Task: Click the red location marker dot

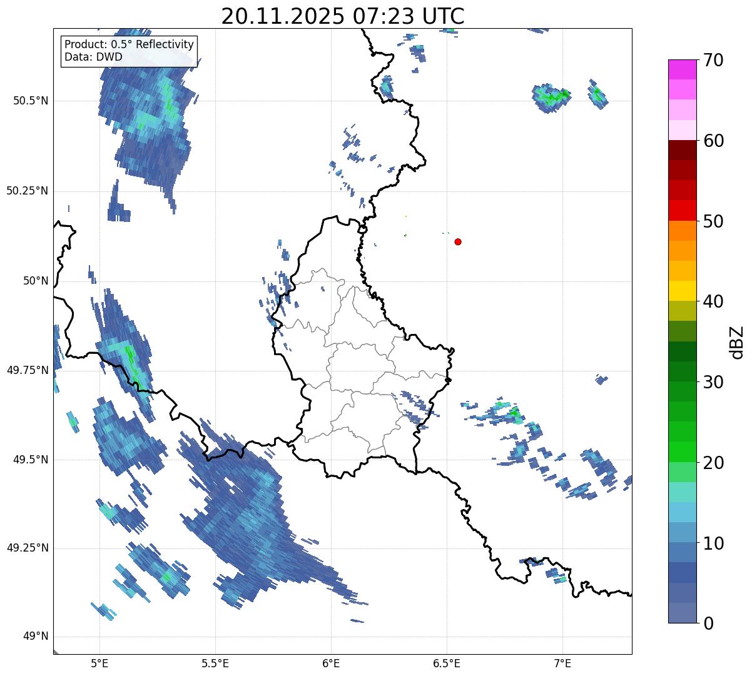Action: click(458, 241)
